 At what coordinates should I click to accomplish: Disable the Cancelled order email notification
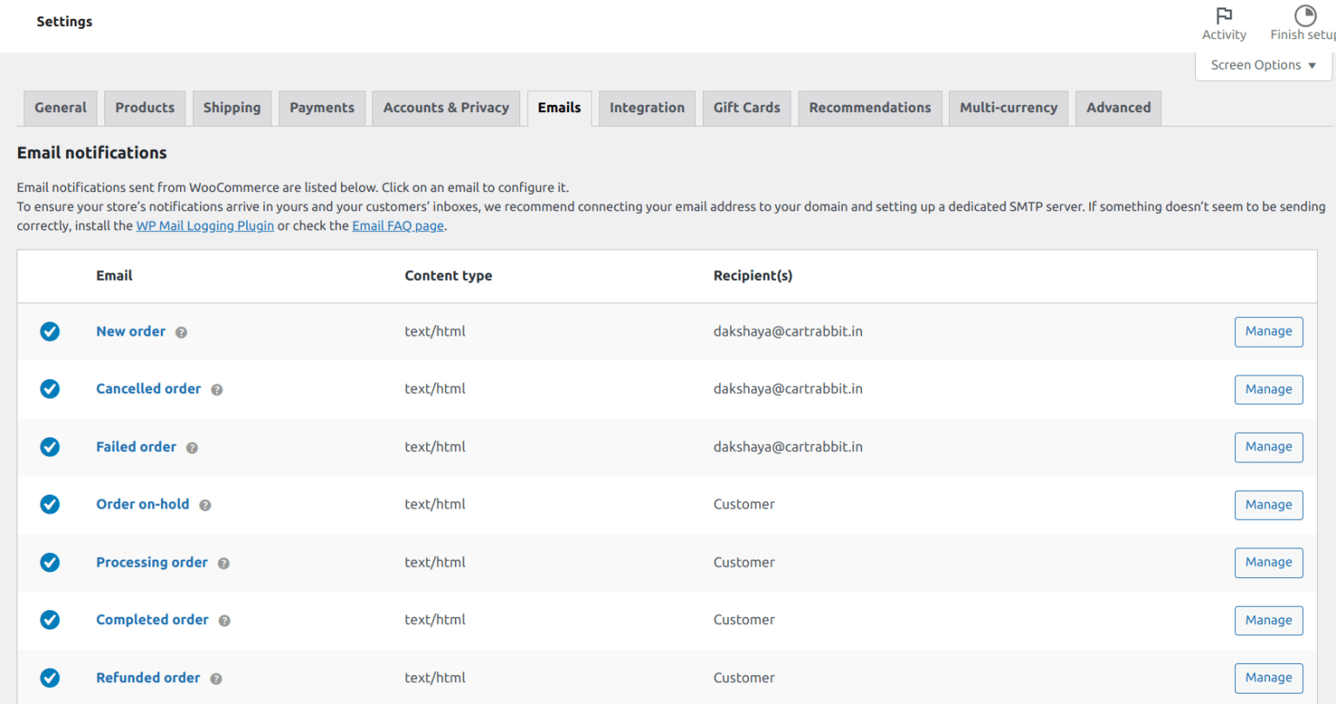point(50,389)
